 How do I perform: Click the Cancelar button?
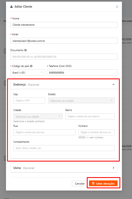[x=79, y=183]
